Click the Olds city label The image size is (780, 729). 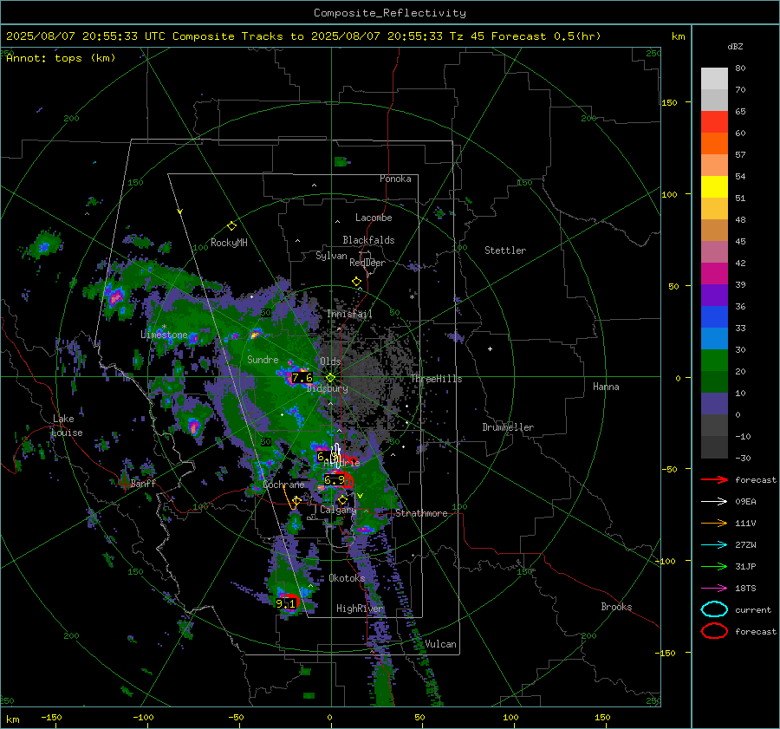[x=330, y=361]
